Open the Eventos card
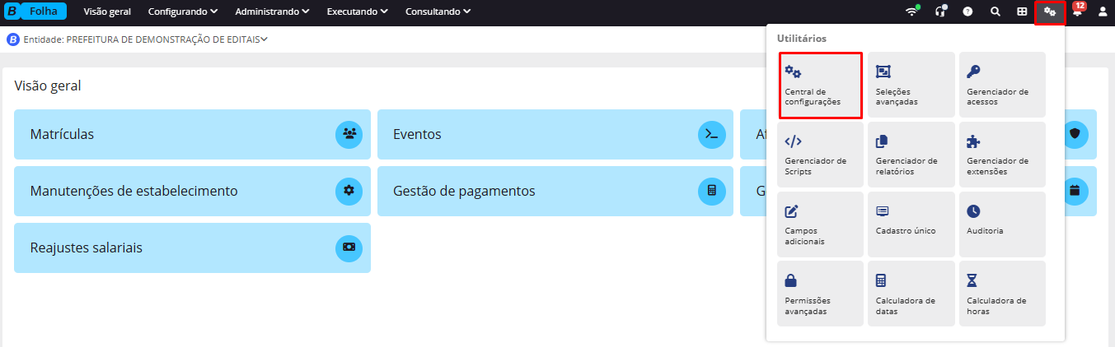This screenshot has height=347, width=1115. [x=555, y=134]
